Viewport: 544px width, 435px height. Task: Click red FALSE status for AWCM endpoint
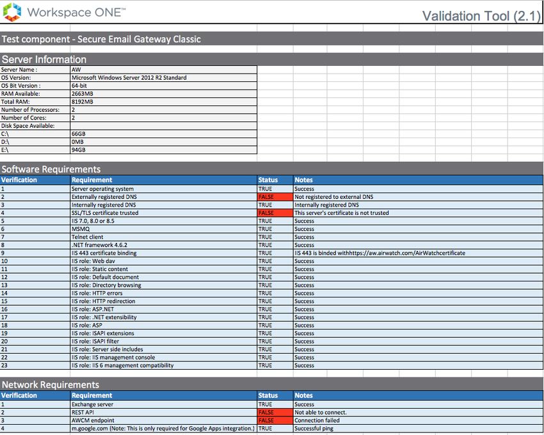click(275, 420)
